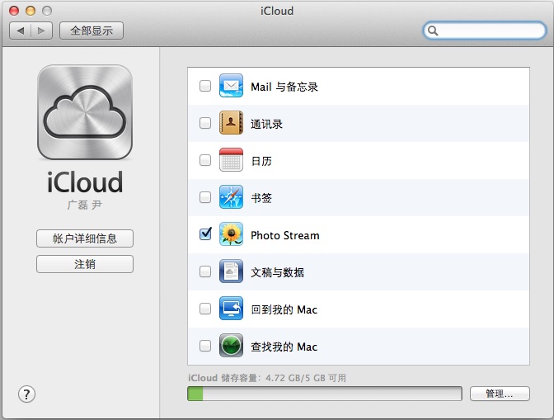Click the 文稿与数据 label text
The width and height of the screenshot is (554, 420).
[277, 272]
